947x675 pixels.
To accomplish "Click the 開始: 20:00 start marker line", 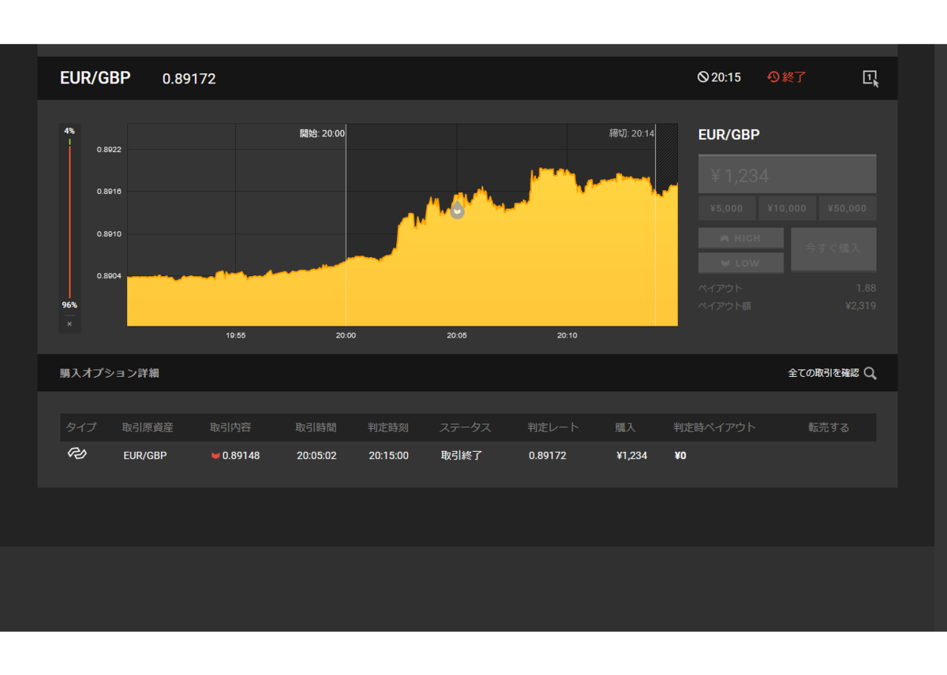I will point(346,225).
